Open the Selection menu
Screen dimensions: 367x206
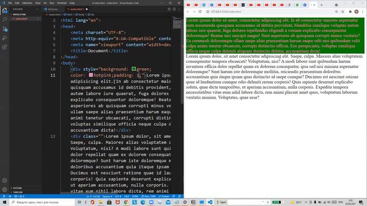(x=27, y=3)
